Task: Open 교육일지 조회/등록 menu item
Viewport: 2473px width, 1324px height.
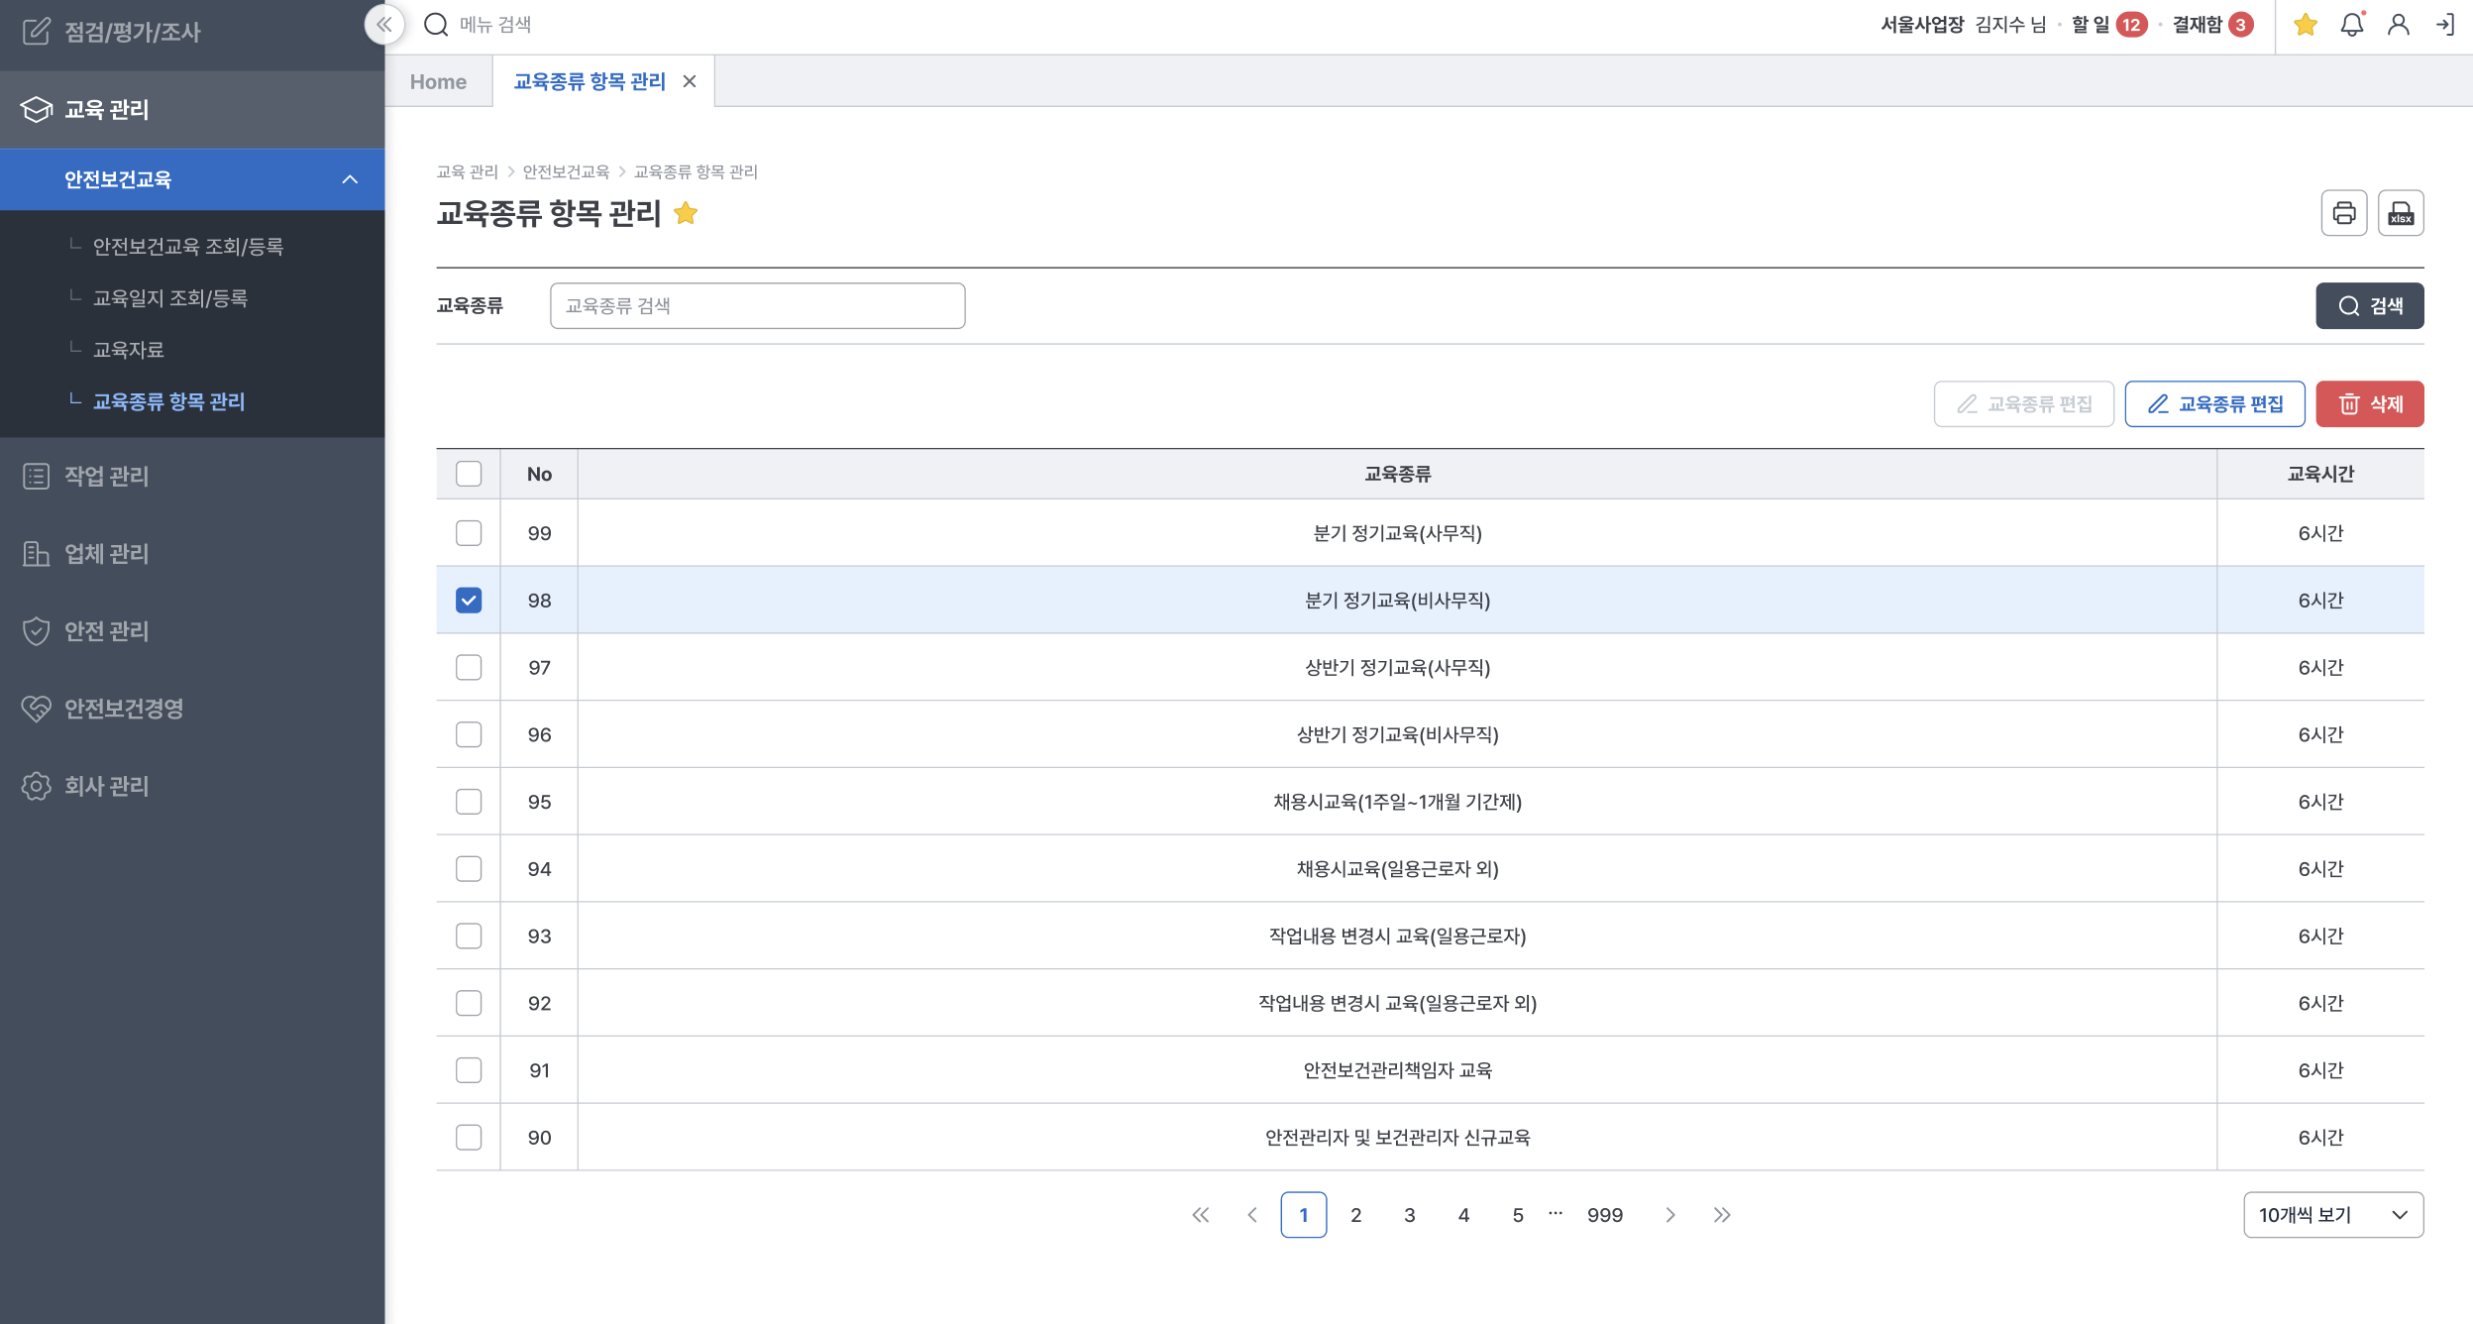Action: pos(170,298)
